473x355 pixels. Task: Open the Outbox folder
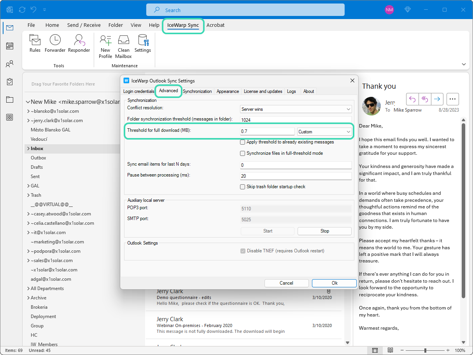click(39, 158)
